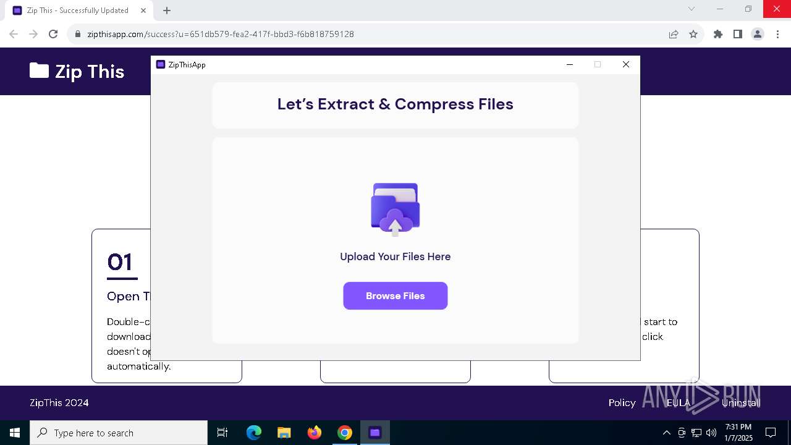Open Task View on taskbar
This screenshot has width=791, height=445.
pyautogui.click(x=222, y=433)
